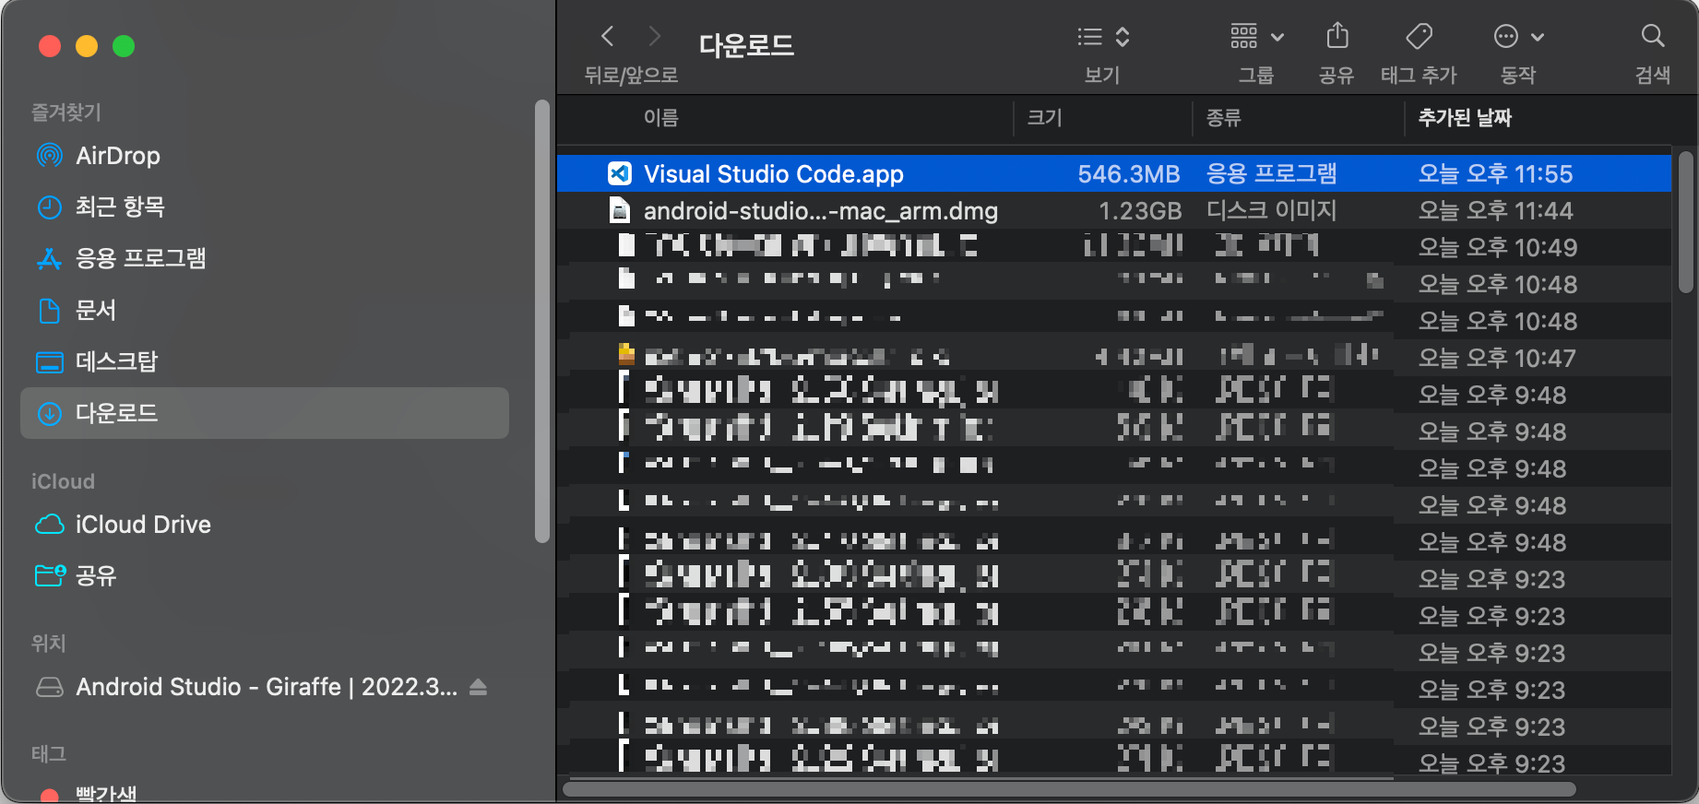Open the 공유 shared folder in sidebar

[x=264, y=576]
